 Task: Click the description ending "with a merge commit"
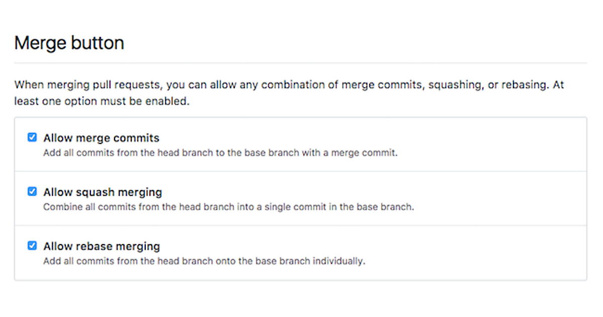click(x=220, y=153)
